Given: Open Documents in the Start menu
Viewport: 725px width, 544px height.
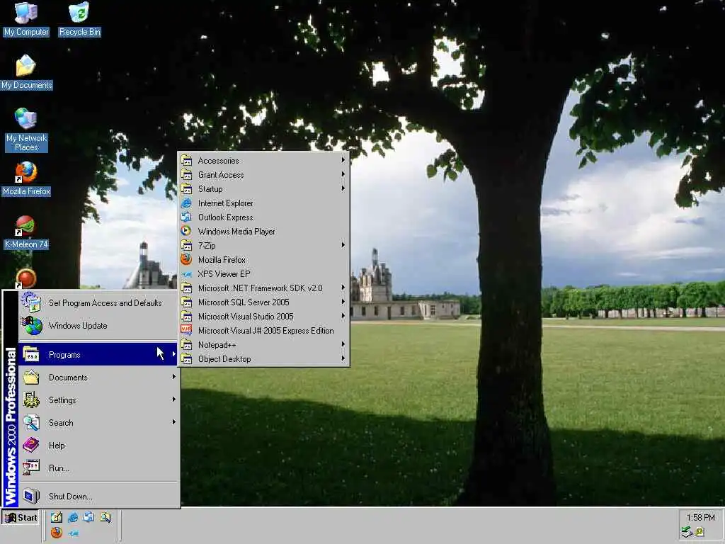Looking at the screenshot, I should click(x=98, y=378).
